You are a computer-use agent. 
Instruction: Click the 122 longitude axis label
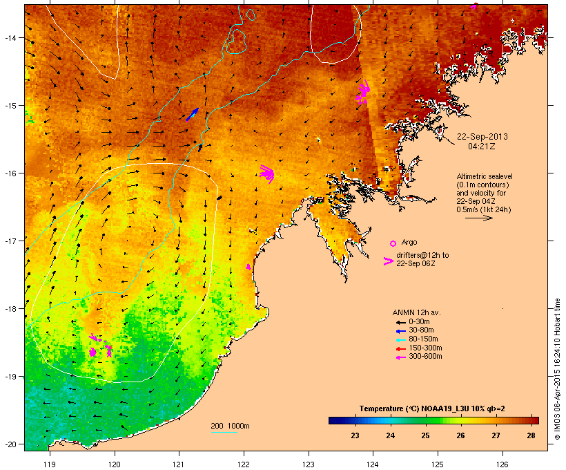pos(244,464)
